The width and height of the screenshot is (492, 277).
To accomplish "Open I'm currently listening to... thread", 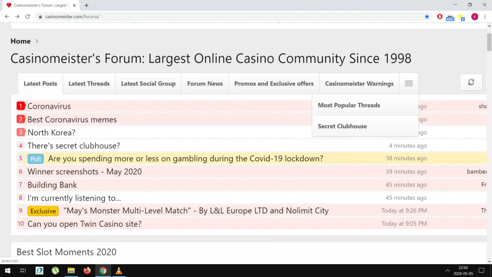I will [x=74, y=198].
